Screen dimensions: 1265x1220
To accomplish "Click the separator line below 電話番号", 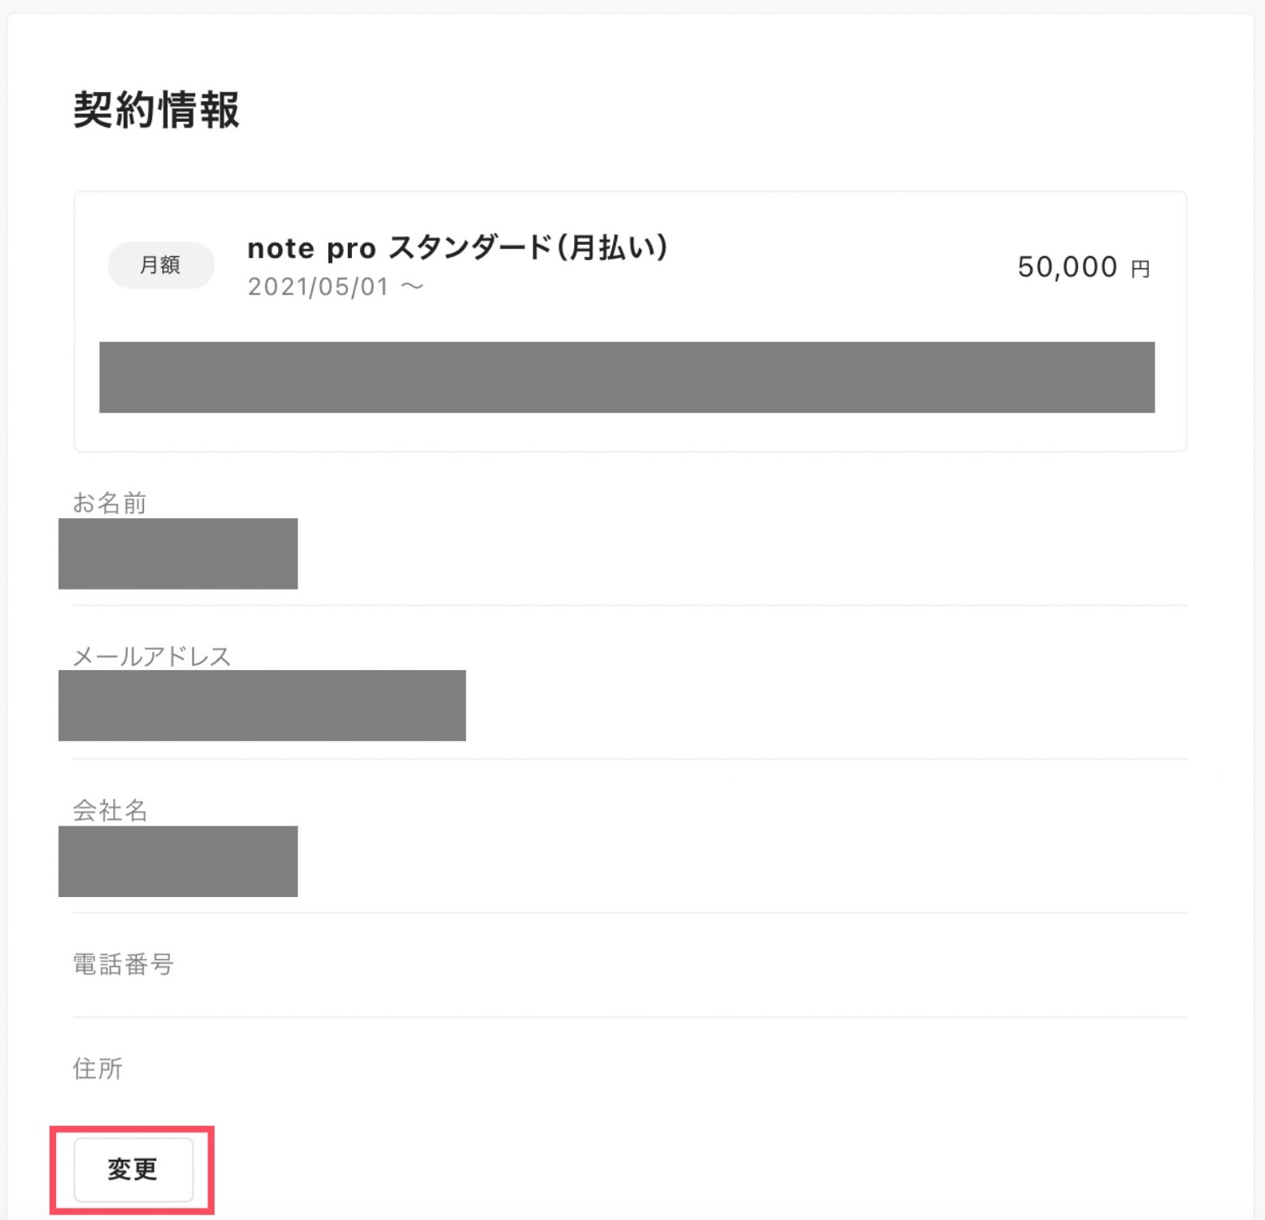I will 630,1017.
